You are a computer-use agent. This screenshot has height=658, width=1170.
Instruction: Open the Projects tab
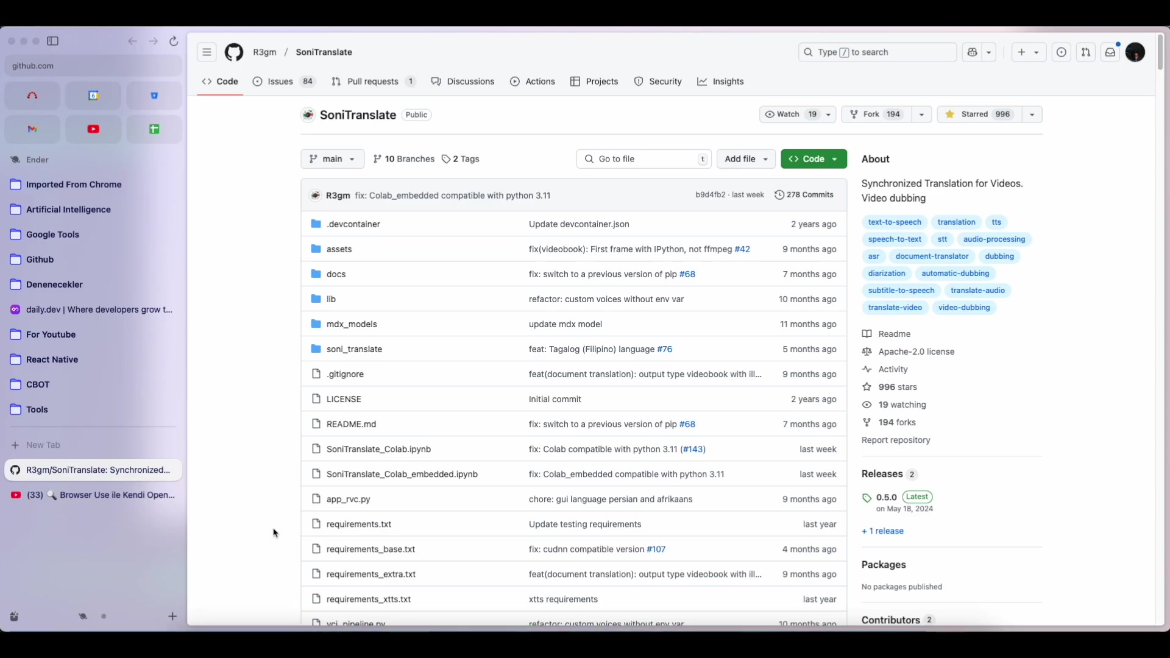[x=594, y=82]
